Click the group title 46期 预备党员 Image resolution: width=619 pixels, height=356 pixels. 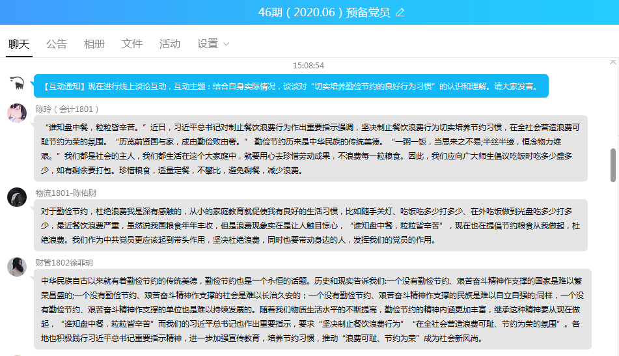click(x=323, y=12)
